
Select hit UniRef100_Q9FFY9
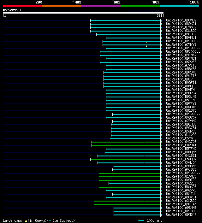181,103
